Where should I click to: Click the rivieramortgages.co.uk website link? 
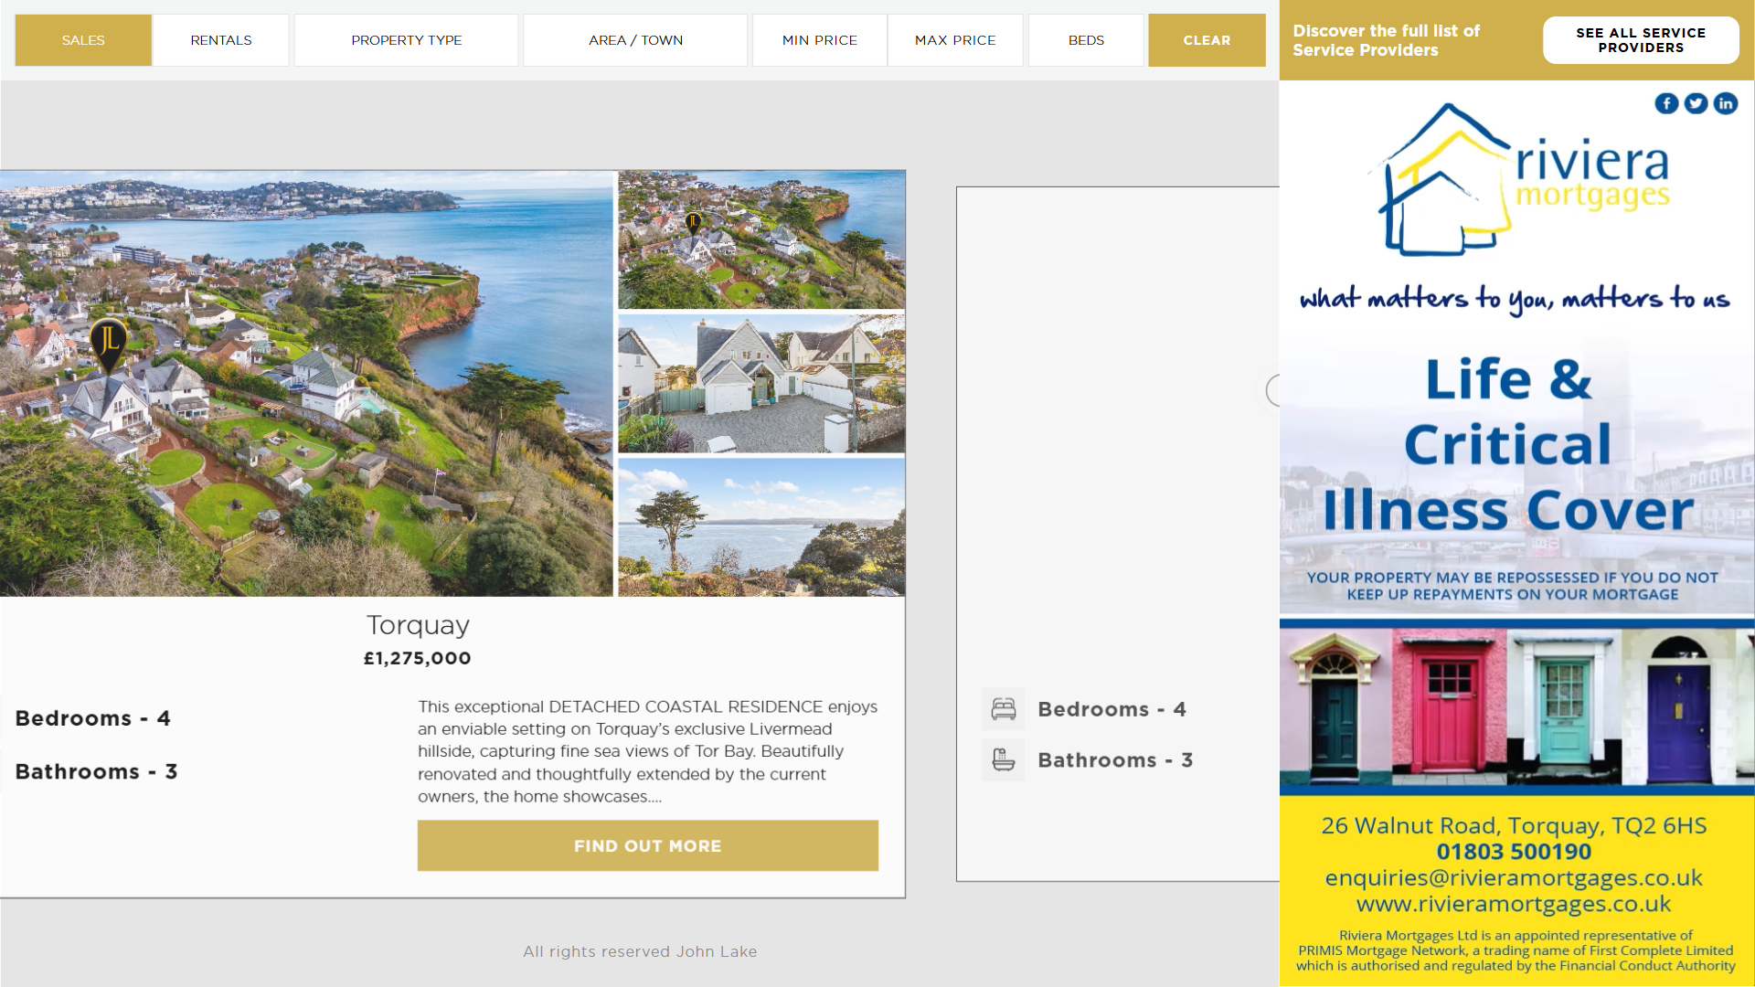pos(1513,904)
